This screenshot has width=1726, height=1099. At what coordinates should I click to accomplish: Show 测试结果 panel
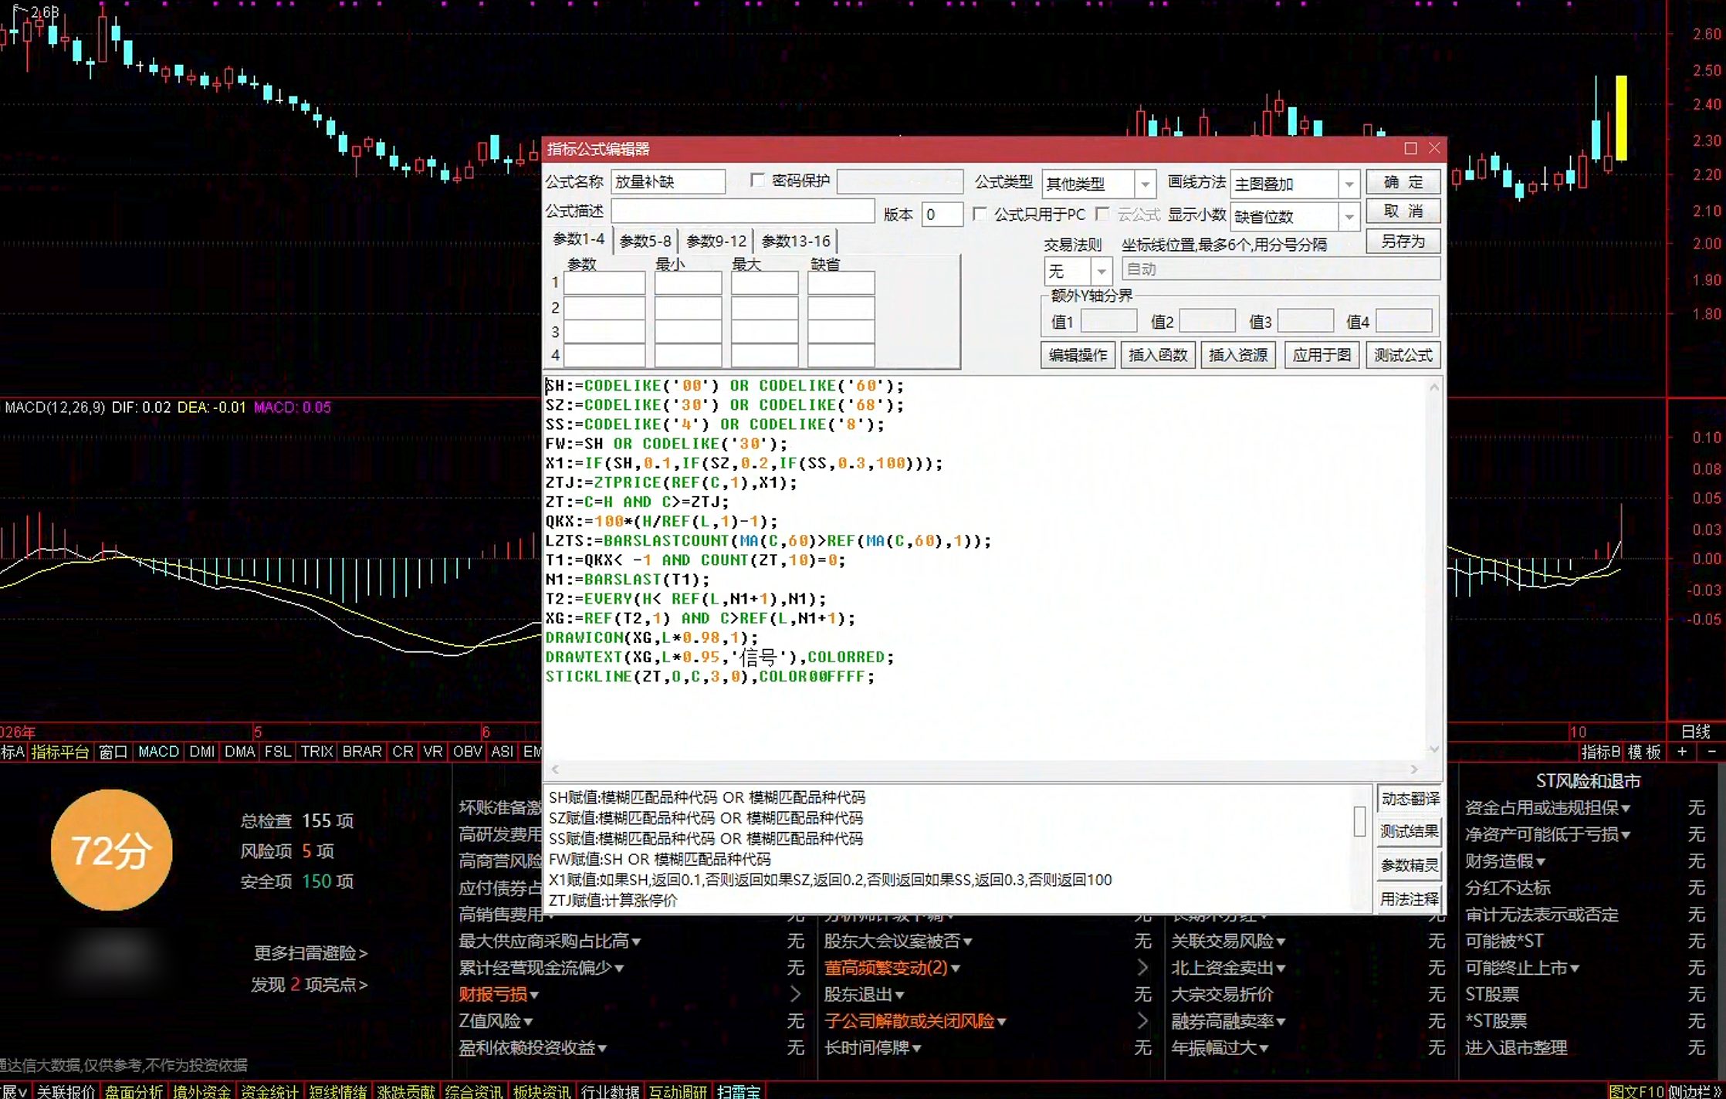point(1410,831)
